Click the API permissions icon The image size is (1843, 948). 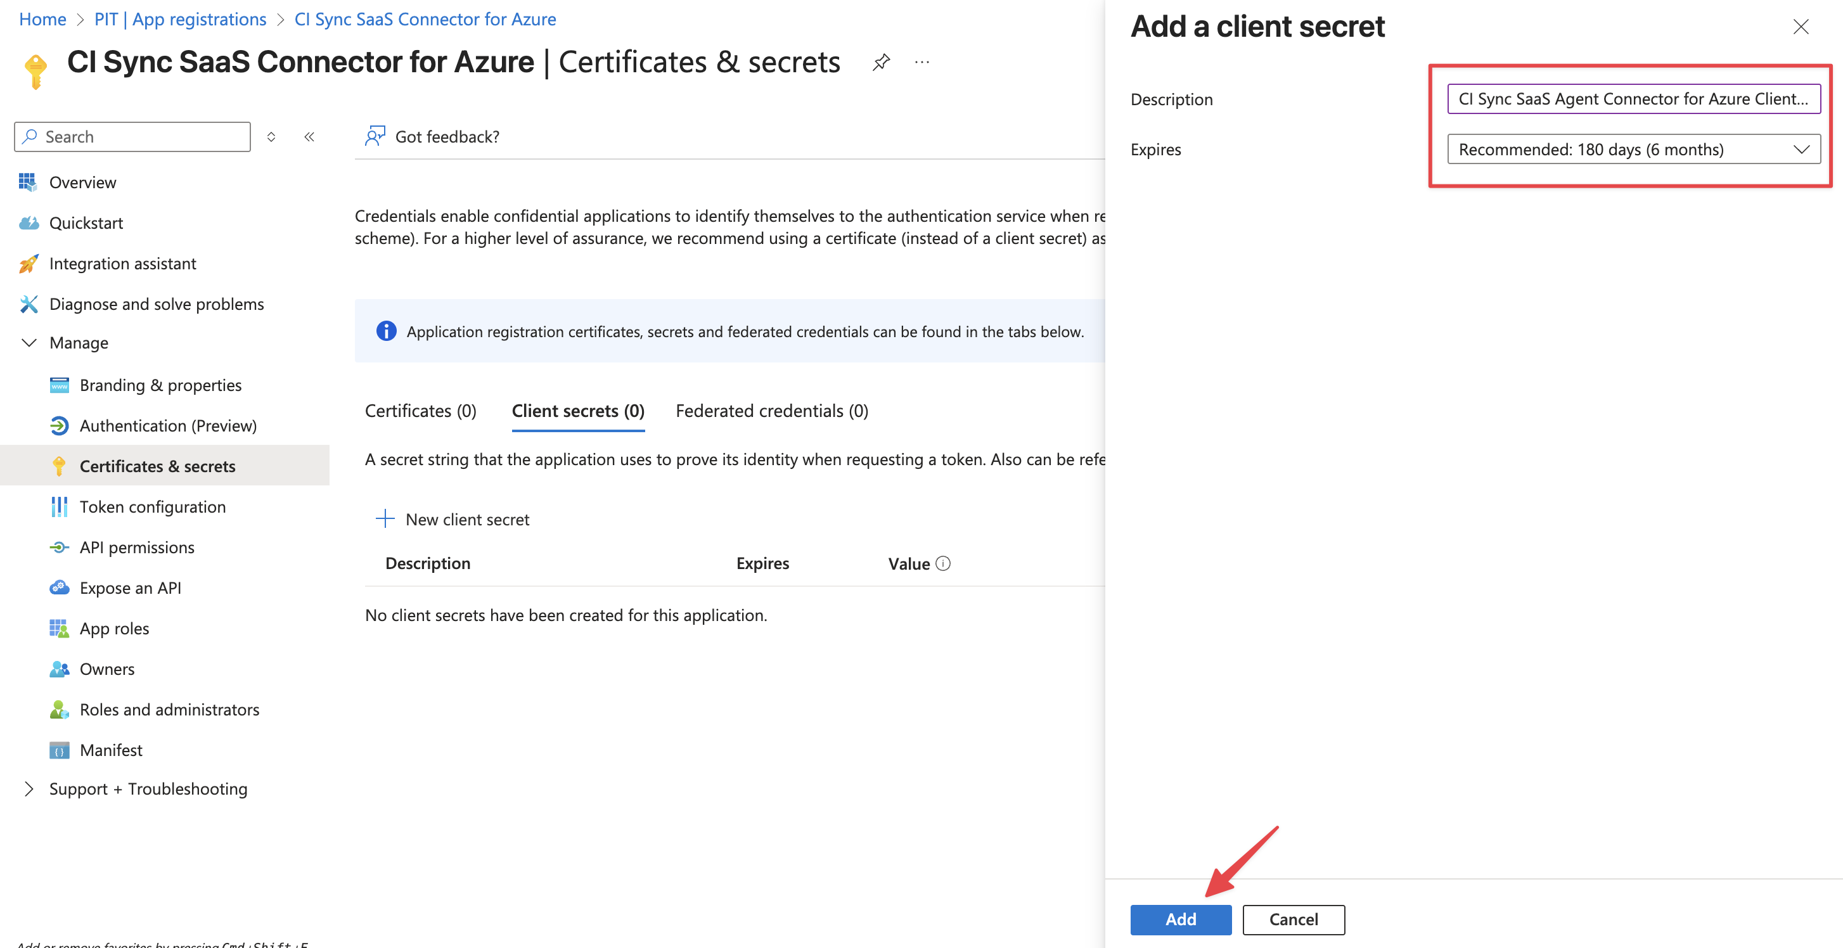coord(59,548)
